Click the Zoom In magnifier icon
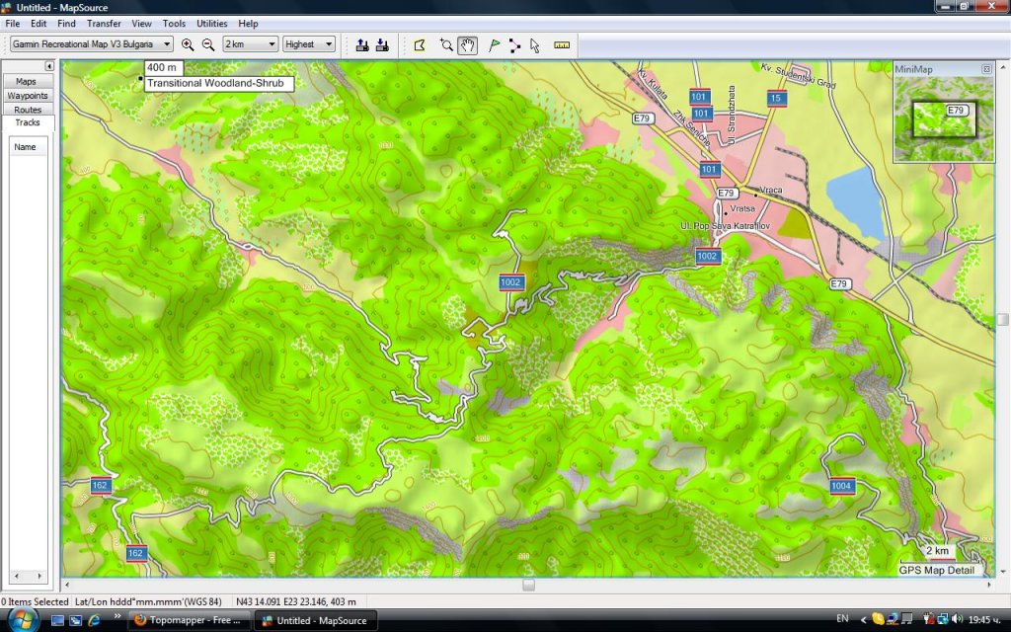 [x=188, y=44]
